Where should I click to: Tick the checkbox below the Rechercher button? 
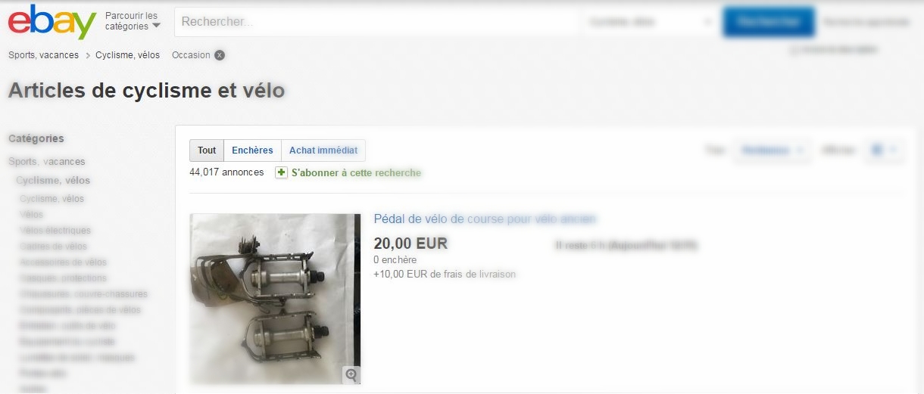(794, 51)
